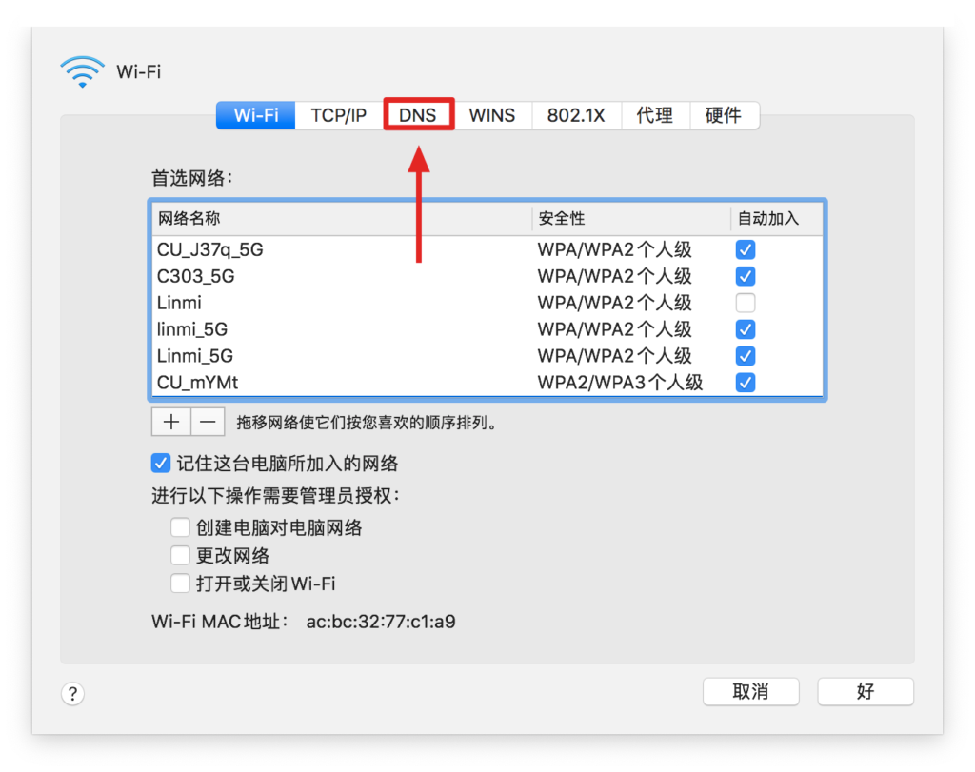Screen dimensions: 975x772
Task: Click the MAC address ac:bc:32:77:c1:a9
Action: pos(381,622)
